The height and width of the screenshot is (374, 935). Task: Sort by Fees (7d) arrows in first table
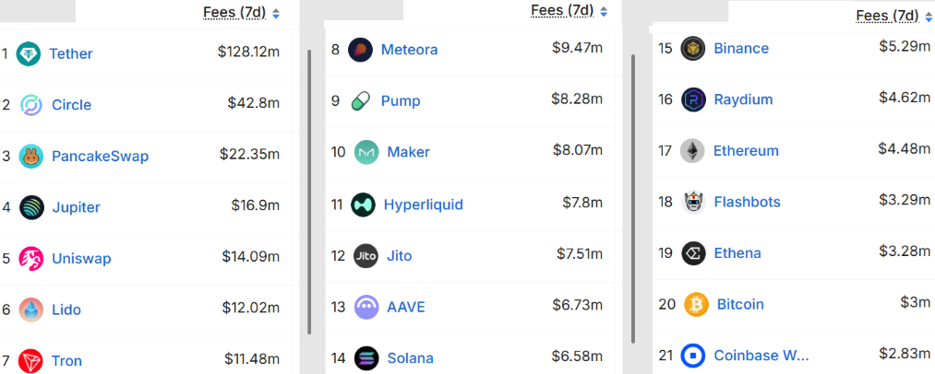(275, 14)
